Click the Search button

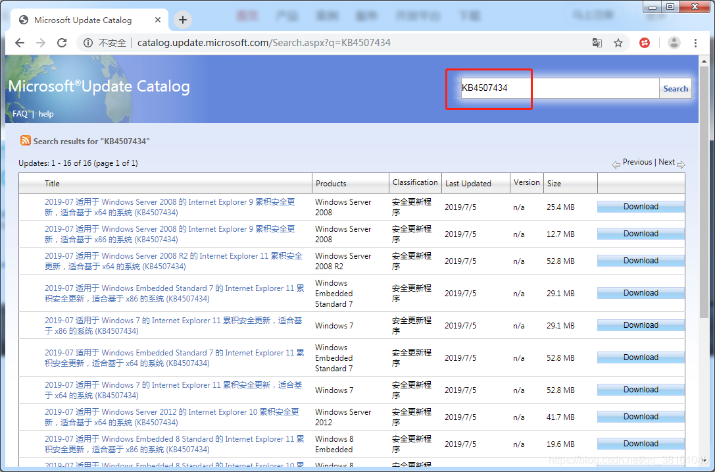click(676, 89)
